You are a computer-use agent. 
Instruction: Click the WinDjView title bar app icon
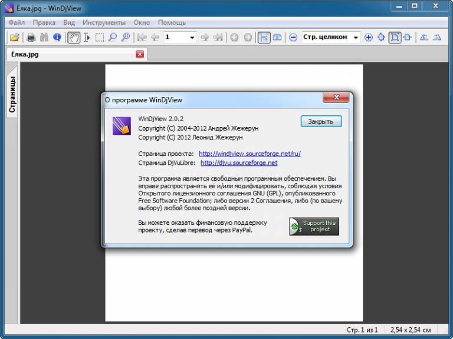(x=9, y=8)
